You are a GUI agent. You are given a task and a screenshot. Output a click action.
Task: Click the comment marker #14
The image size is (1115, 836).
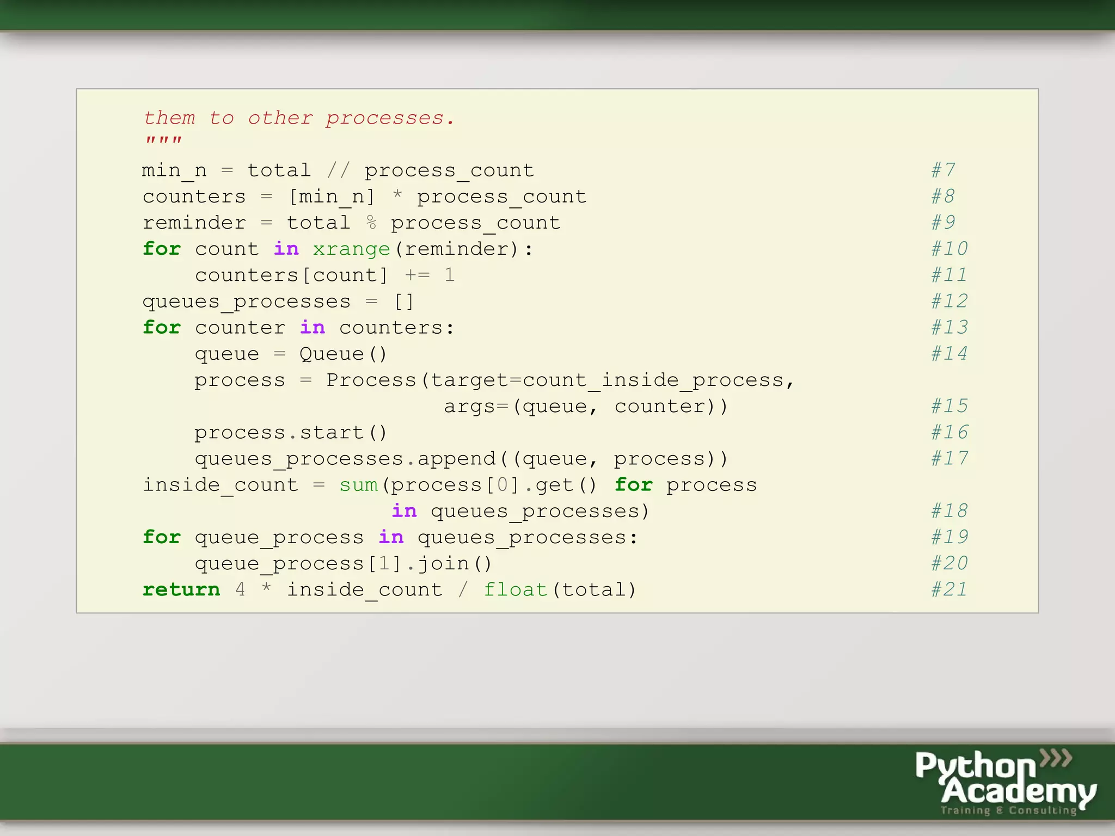(949, 353)
